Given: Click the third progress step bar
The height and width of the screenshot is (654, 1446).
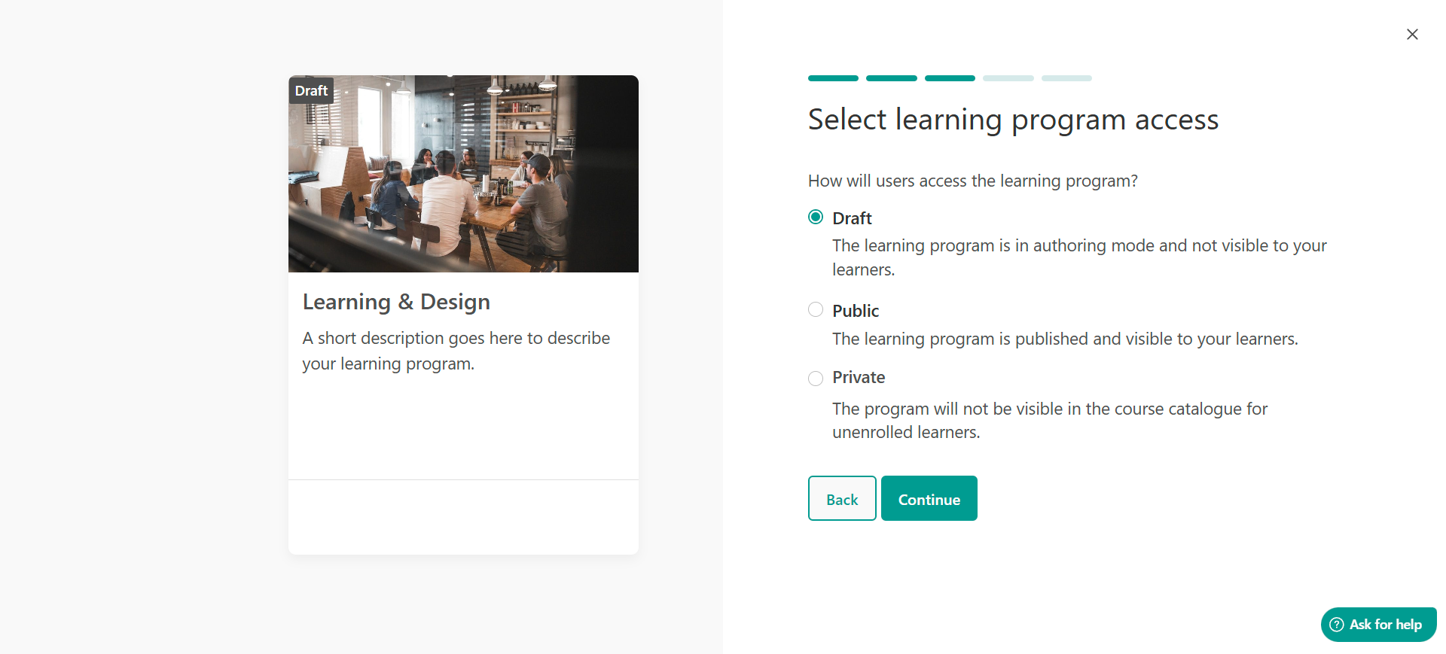Looking at the screenshot, I should pos(950,78).
